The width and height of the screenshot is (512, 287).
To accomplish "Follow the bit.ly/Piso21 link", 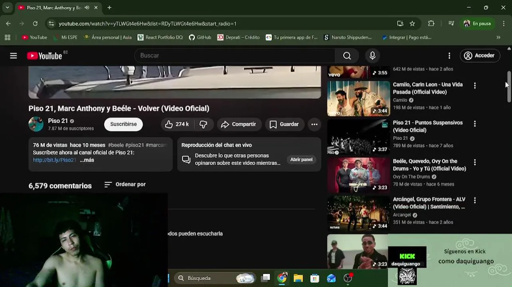I will coord(54,160).
